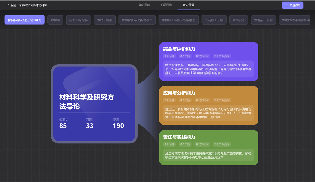Open 生物质材料科学基础 course chip
Viewport: 315px width, 182px height.
295,20
